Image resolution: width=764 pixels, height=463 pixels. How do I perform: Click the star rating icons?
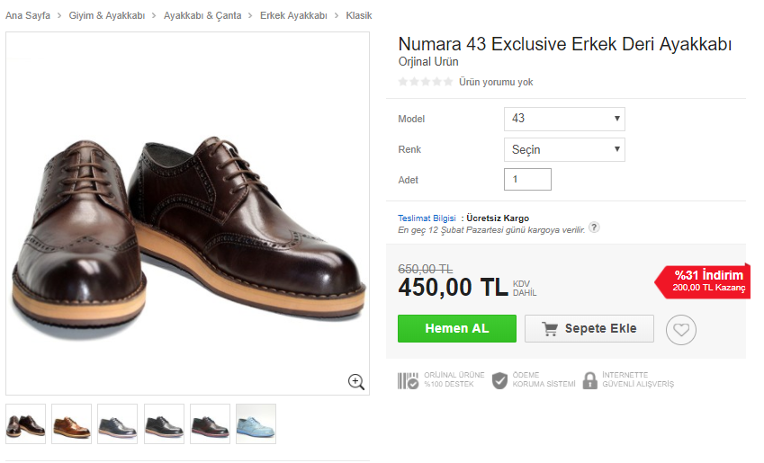coord(426,82)
